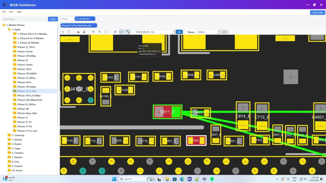The width and height of the screenshot is (326, 183).
Task: Show hidden system tray icons
Action: pyautogui.click(x=277, y=179)
